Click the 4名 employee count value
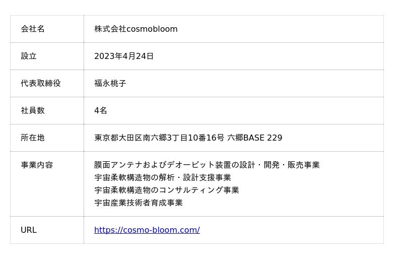 (101, 110)
